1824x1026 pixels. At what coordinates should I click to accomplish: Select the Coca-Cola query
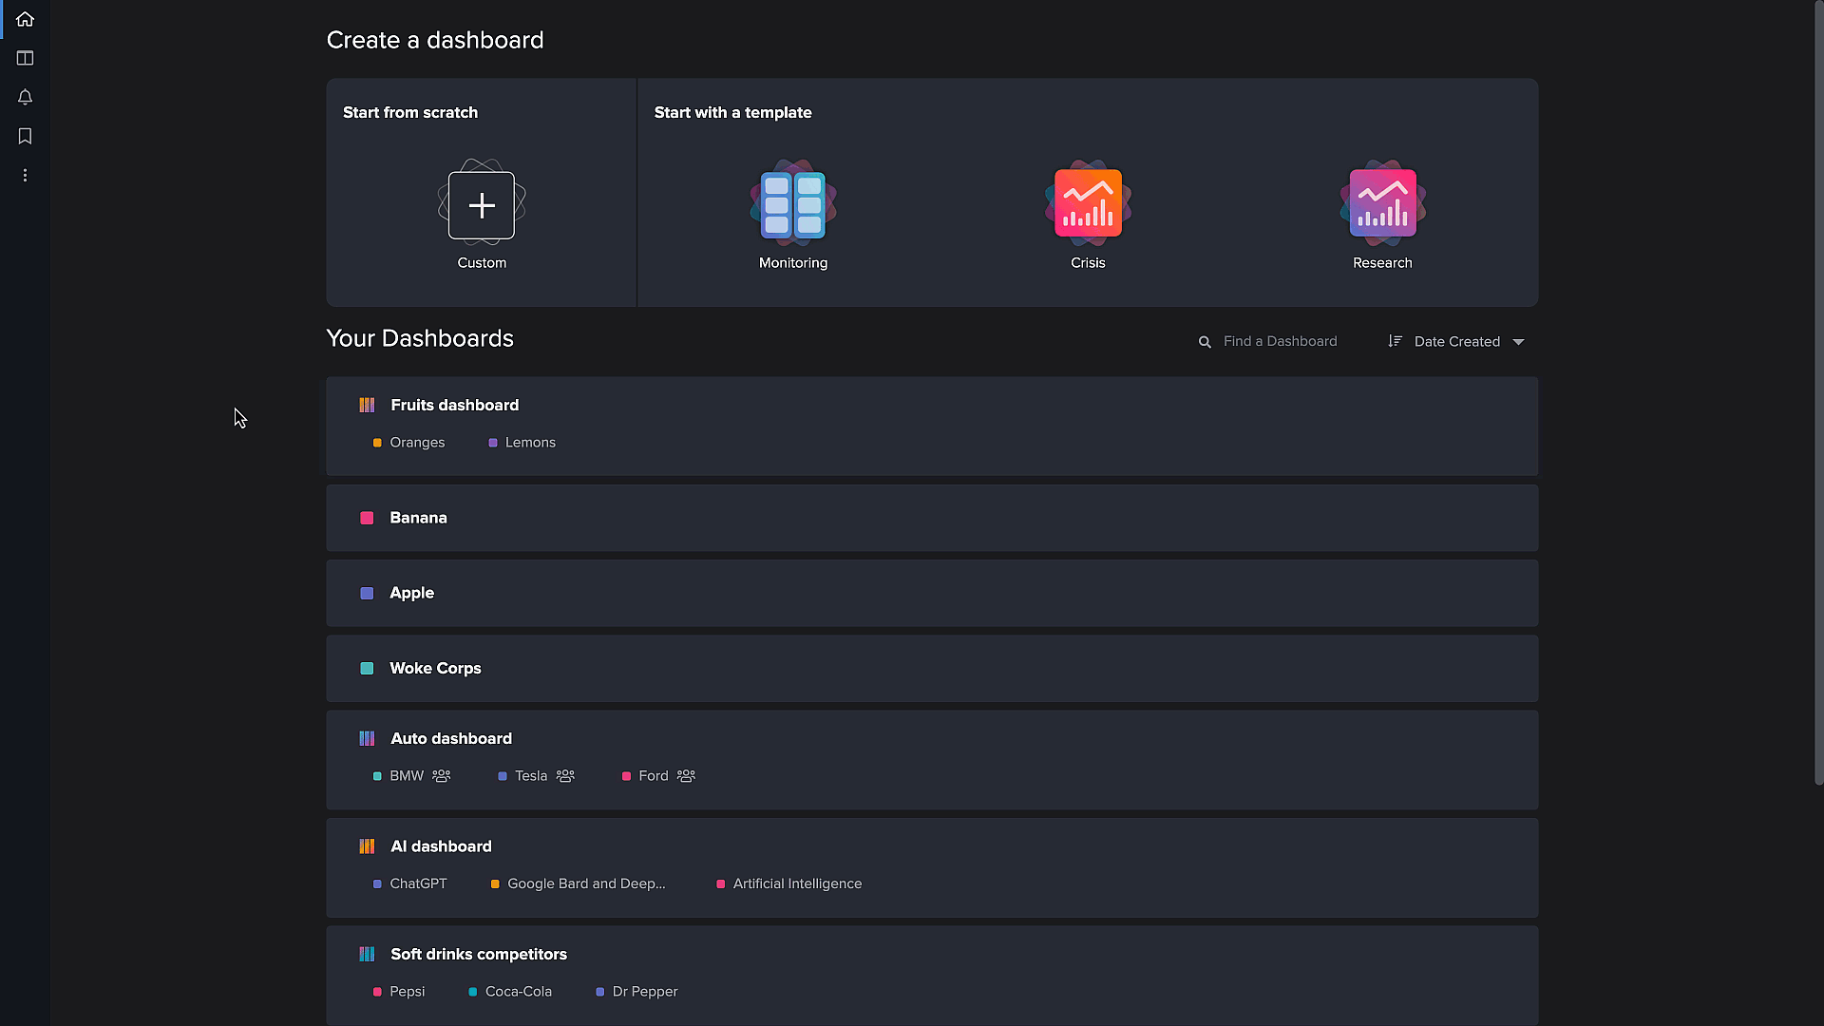[510, 992]
